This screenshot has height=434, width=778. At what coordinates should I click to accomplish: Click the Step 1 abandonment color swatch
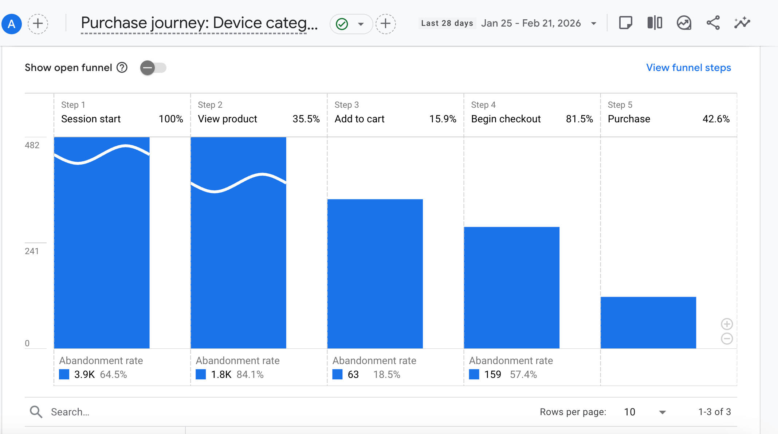click(64, 374)
